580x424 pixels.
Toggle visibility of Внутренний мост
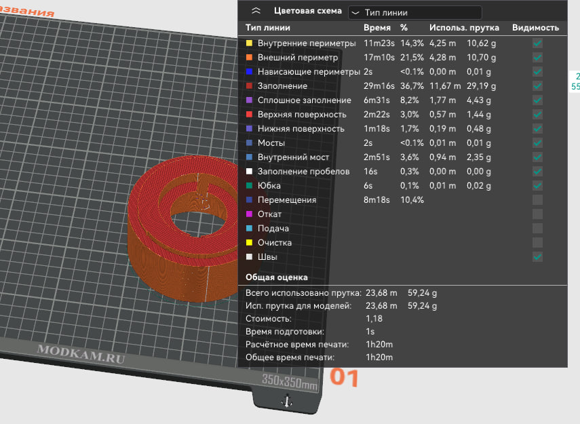click(537, 157)
